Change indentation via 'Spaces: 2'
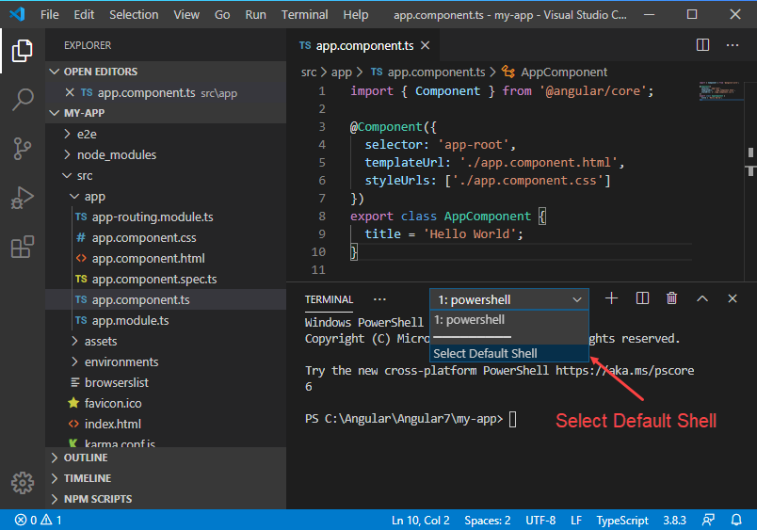Viewport: 757px width, 530px height. (487, 520)
